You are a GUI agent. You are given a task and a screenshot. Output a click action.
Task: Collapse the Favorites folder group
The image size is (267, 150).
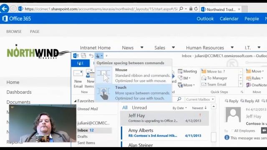pos(75,101)
